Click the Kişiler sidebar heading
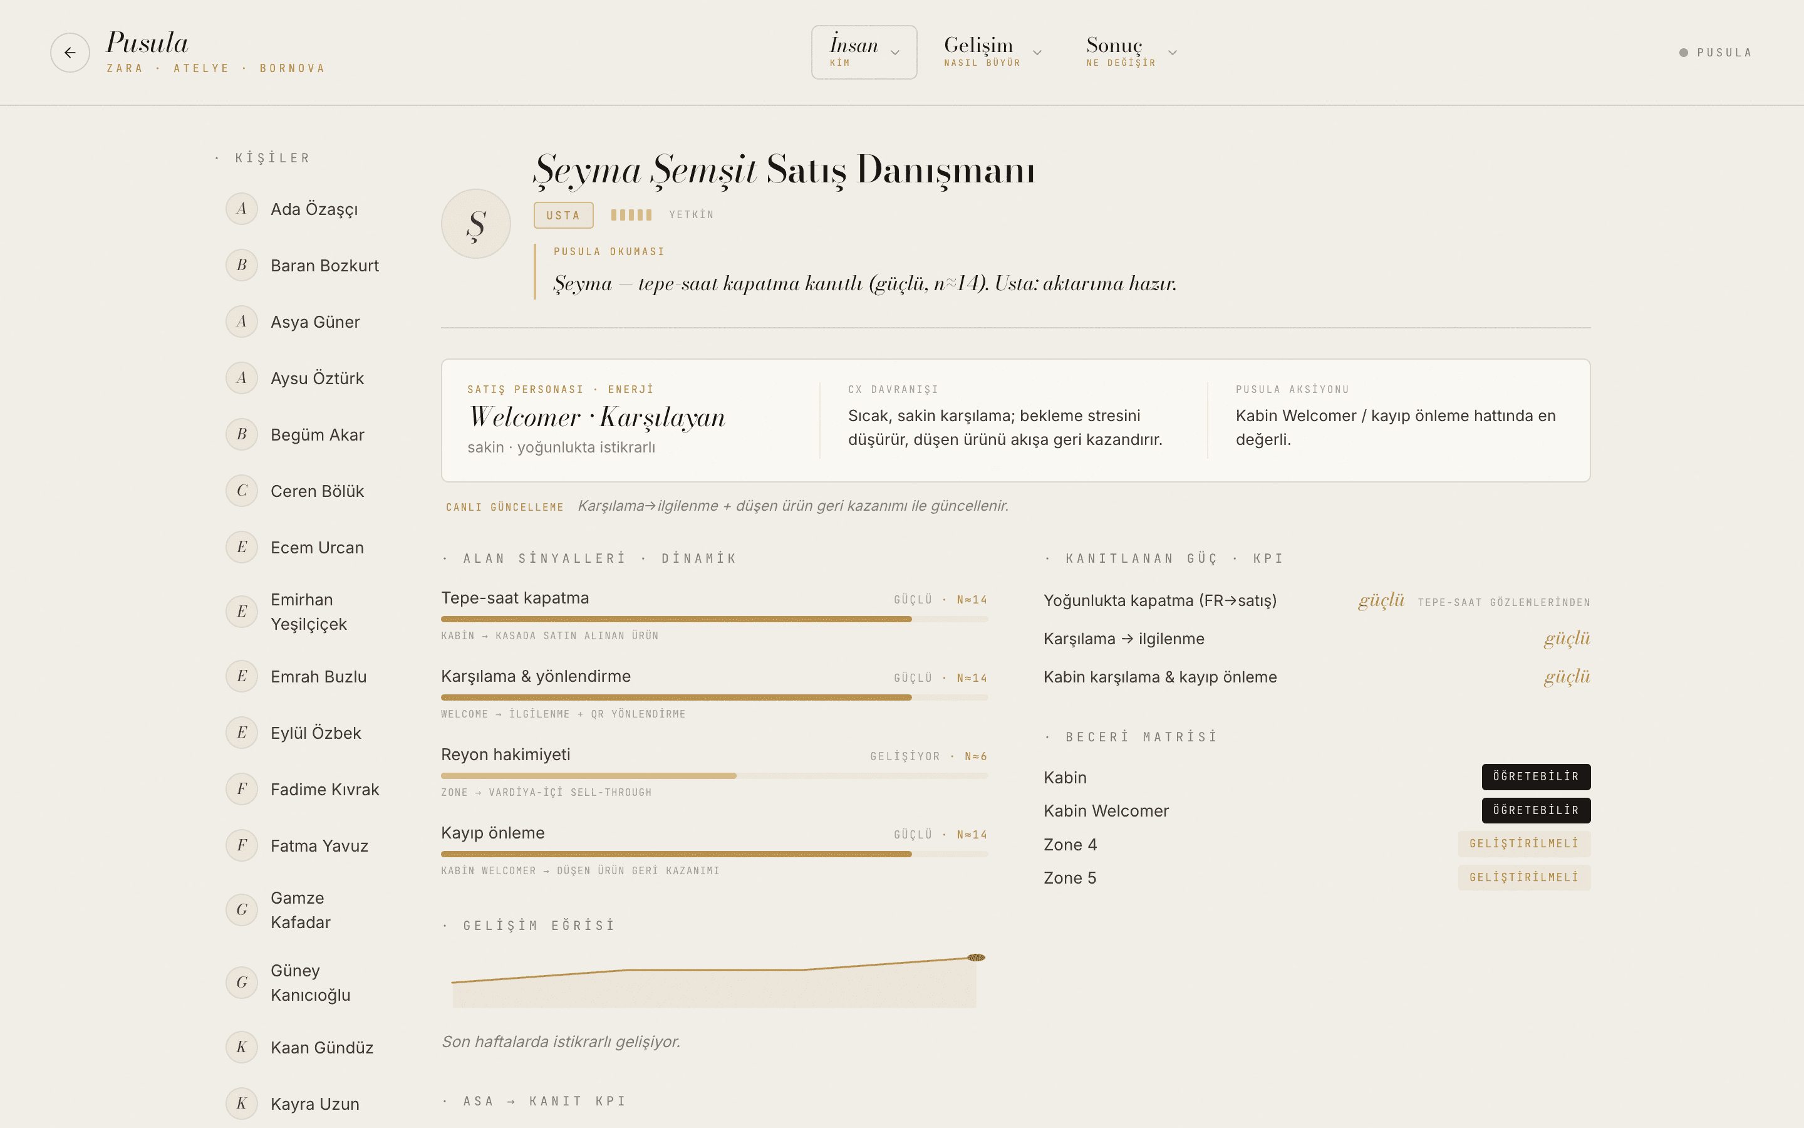Screen dimensions: 1804x1128 pyautogui.click(x=272, y=158)
